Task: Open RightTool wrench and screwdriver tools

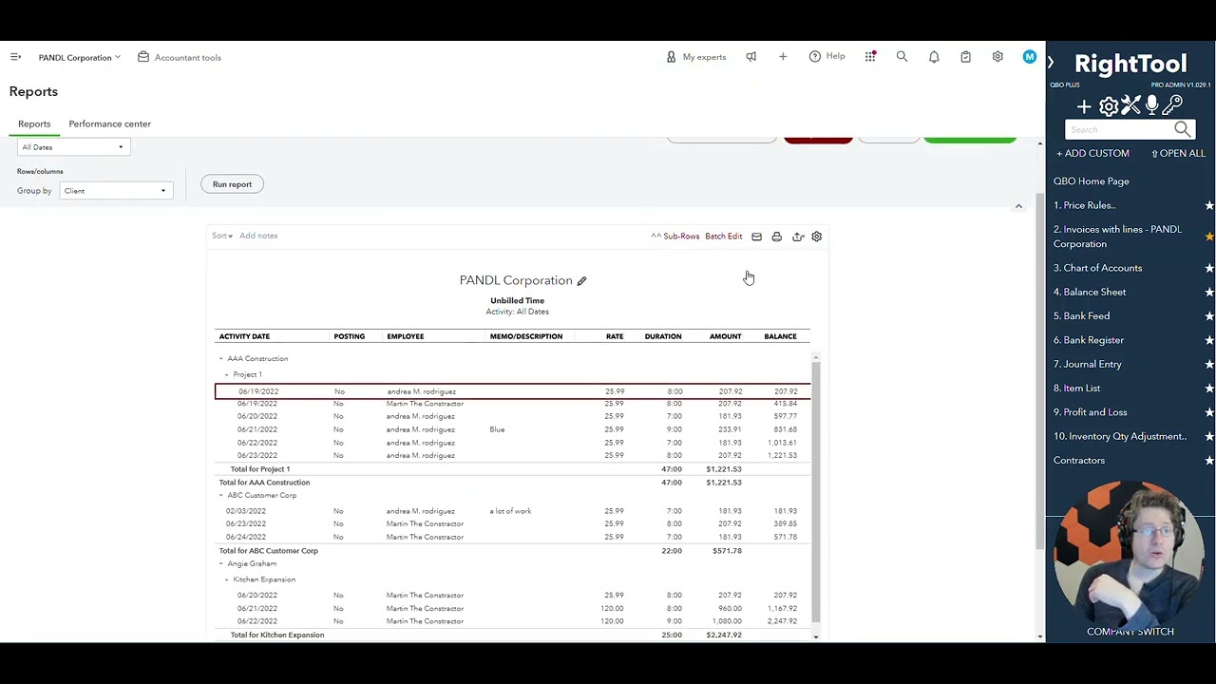Action: [x=1130, y=106]
